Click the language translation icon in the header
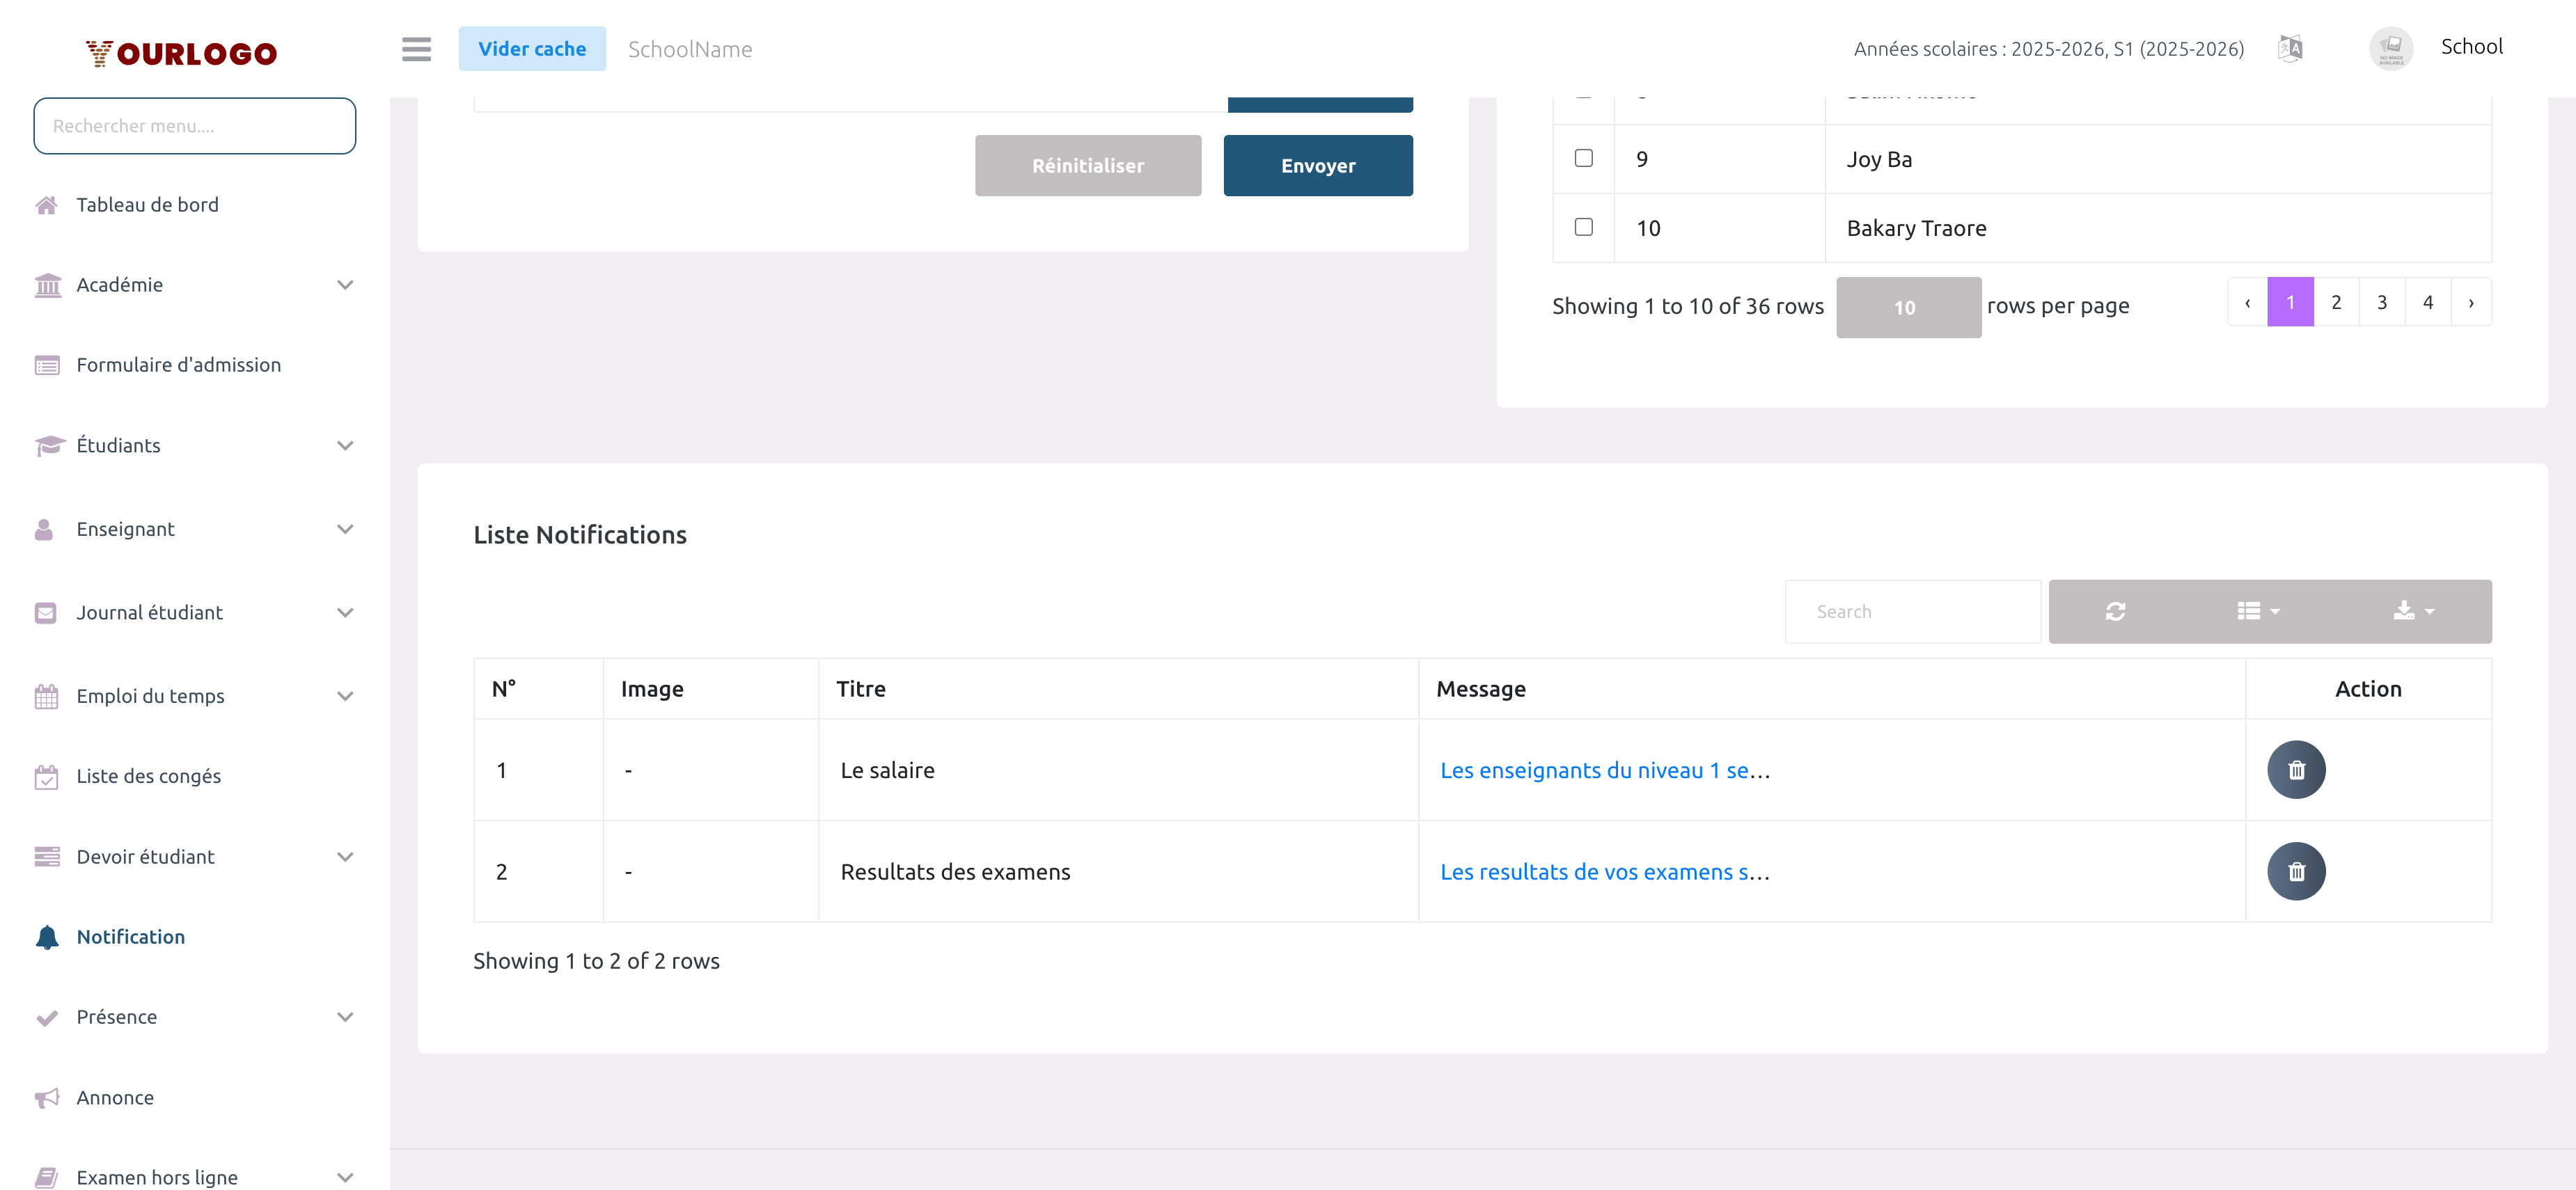Screen dimensions: 2576x1190 pyautogui.click(x=2289, y=47)
